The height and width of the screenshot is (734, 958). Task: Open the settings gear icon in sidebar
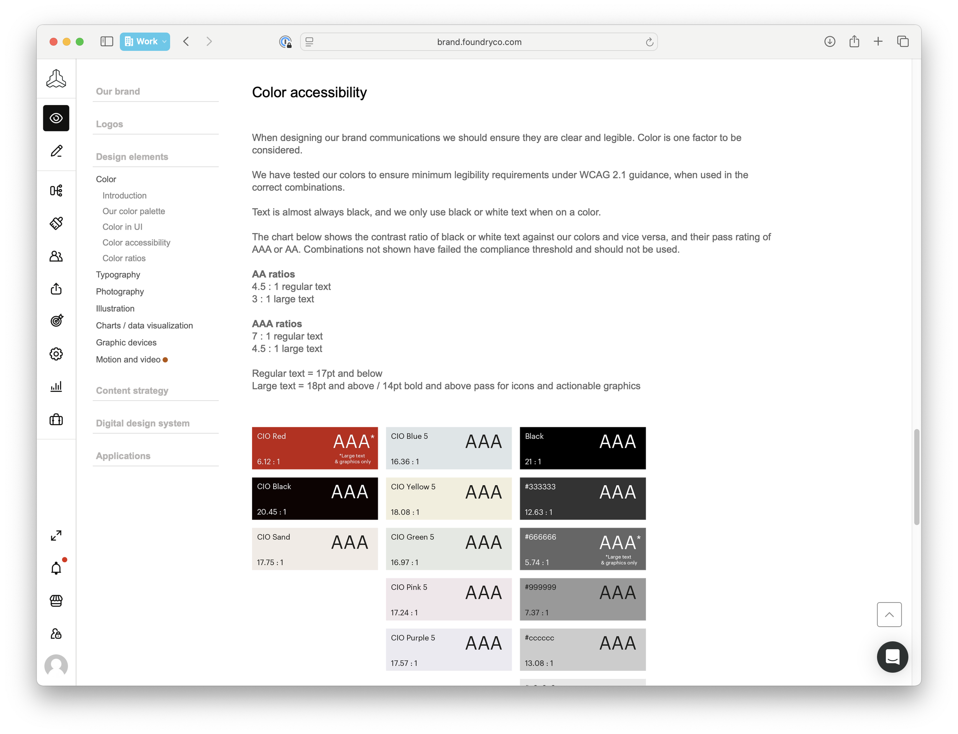tap(56, 354)
